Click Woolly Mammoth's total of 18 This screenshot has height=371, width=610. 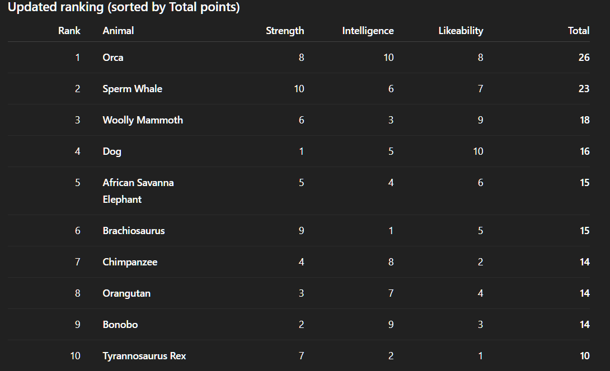click(x=584, y=120)
